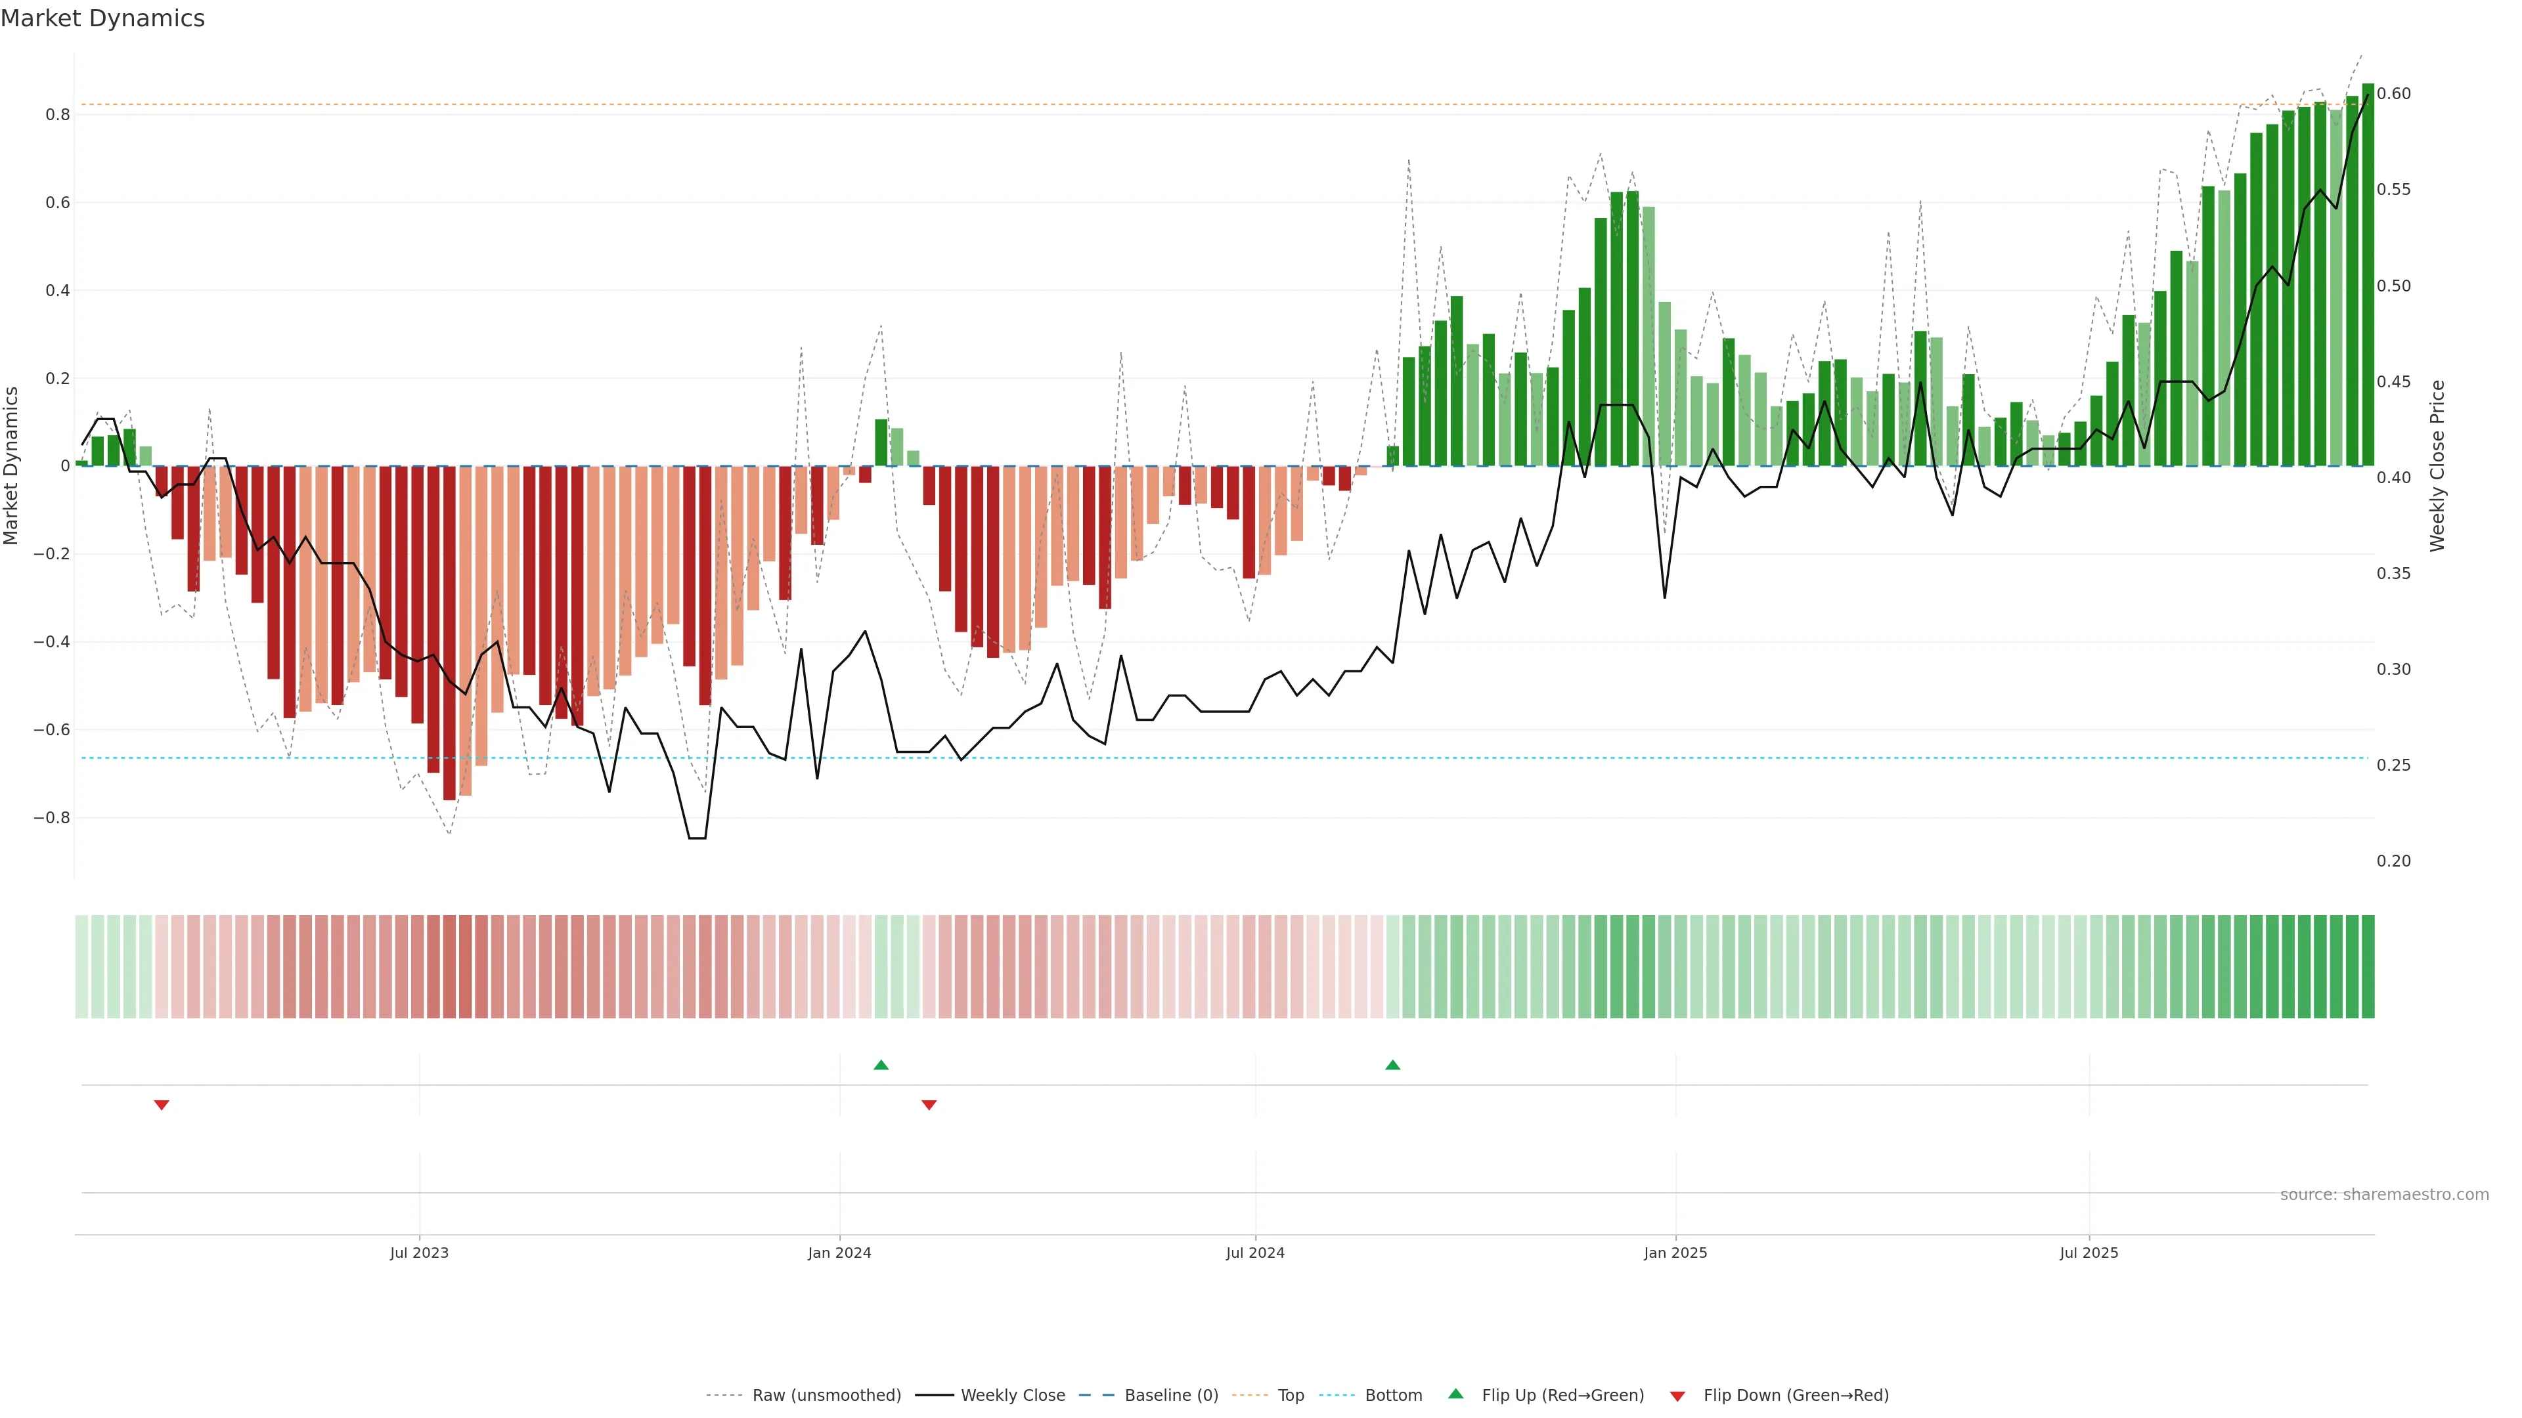Image resolution: width=2522 pixels, height=1418 pixels.
Task: Click the green flip-up marker near Jan 2024
Action: tap(880, 1065)
